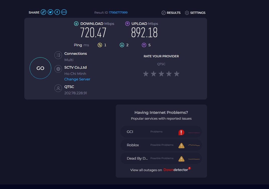Click the Change Server link
Viewport: 269px width, 189px height.
click(77, 79)
